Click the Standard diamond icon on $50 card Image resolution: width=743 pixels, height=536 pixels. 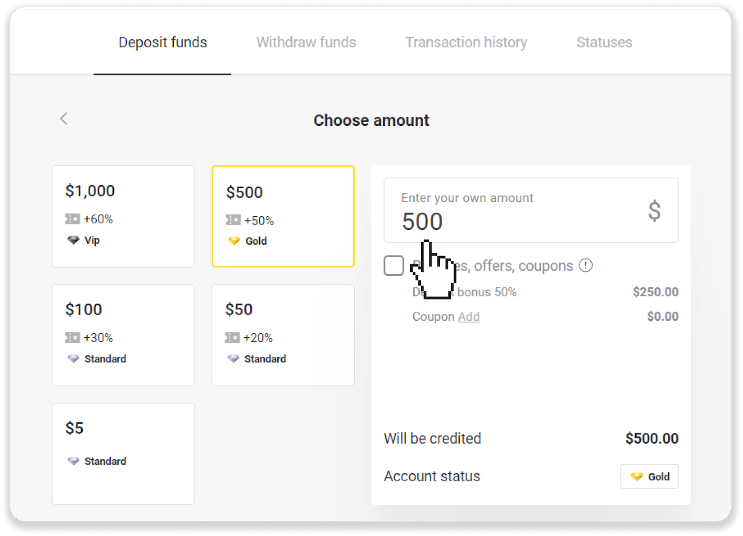(233, 359)
